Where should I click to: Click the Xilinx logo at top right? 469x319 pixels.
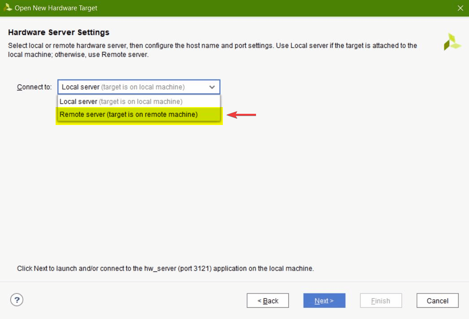pyautogui.click(x=452, y=42)
